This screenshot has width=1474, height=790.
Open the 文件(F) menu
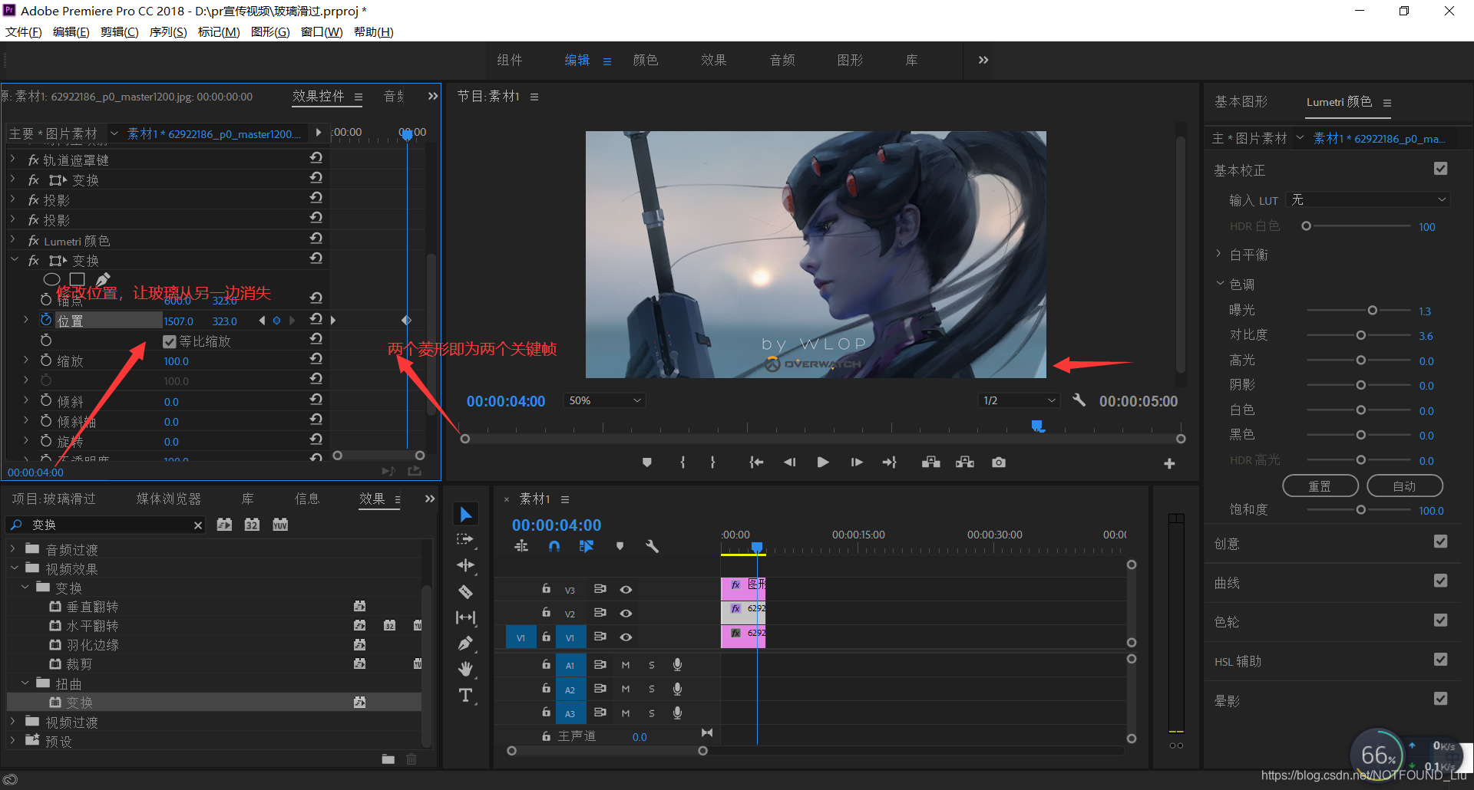tap(24, 31)
